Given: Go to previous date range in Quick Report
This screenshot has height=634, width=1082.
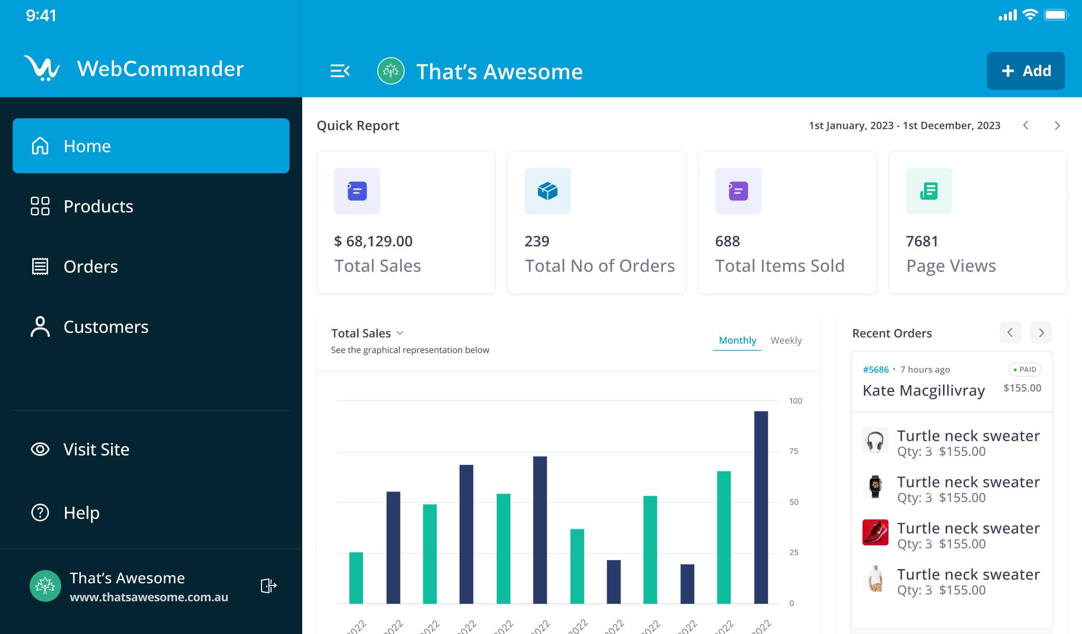Looking at the screenshot, I should (x=1025, y=125).
